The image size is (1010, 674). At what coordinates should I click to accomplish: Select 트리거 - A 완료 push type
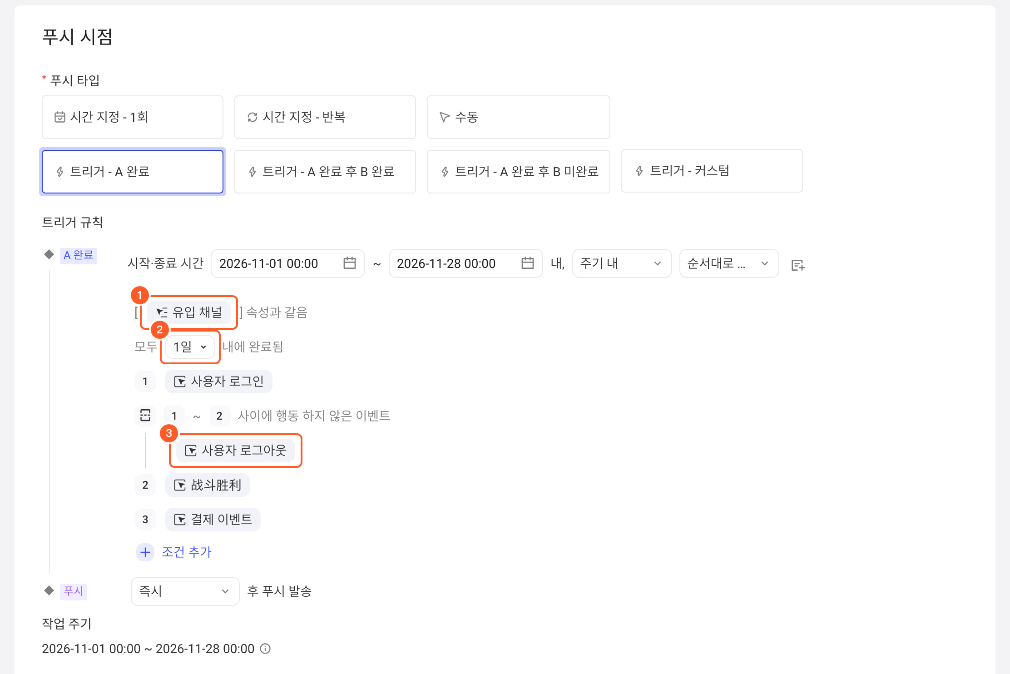(133, 172)
